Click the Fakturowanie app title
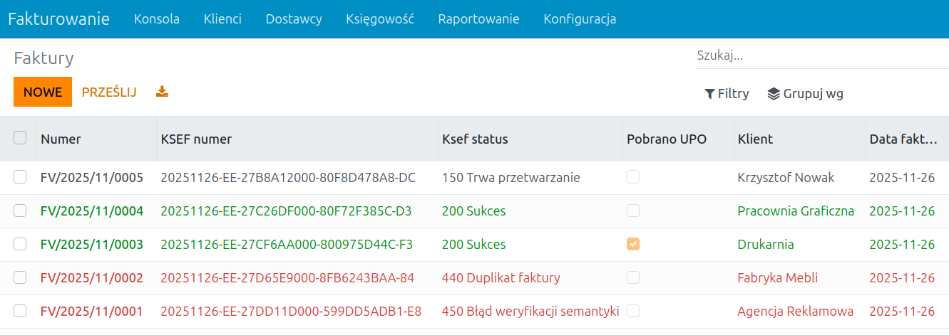This screenshot has height=335, width=949. tap(58, 19)
